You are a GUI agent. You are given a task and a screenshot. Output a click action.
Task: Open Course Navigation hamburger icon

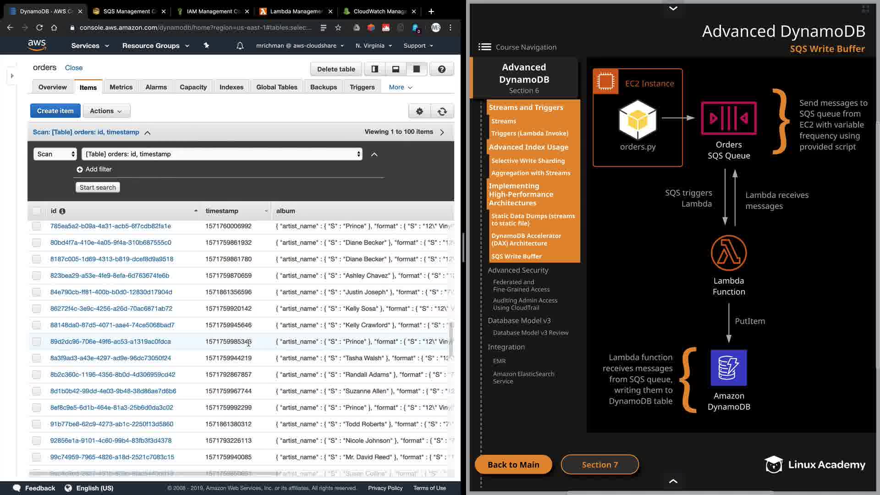484,47
